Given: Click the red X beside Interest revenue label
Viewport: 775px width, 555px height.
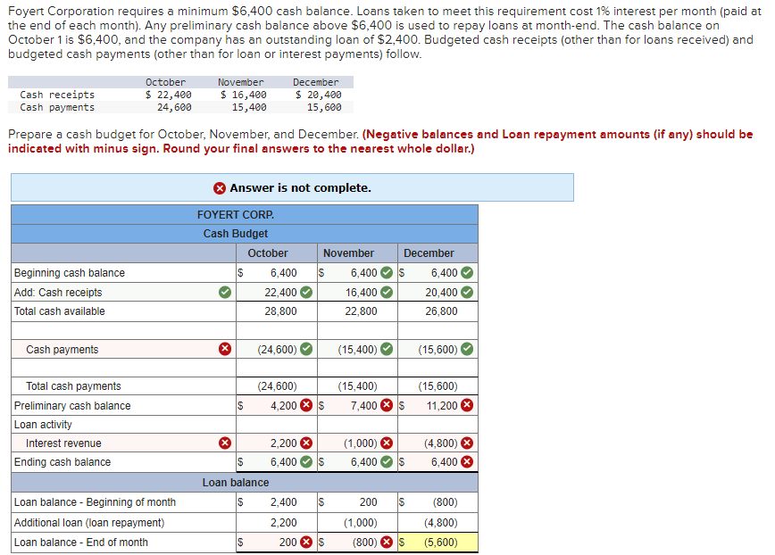Looking at the screenshot, I should click(x=224, y=443).
